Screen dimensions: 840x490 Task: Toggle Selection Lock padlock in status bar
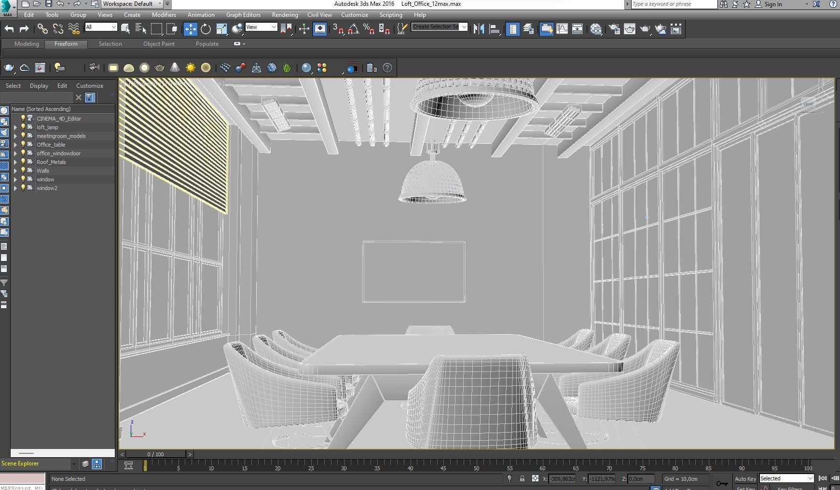[x=522, y=478]
